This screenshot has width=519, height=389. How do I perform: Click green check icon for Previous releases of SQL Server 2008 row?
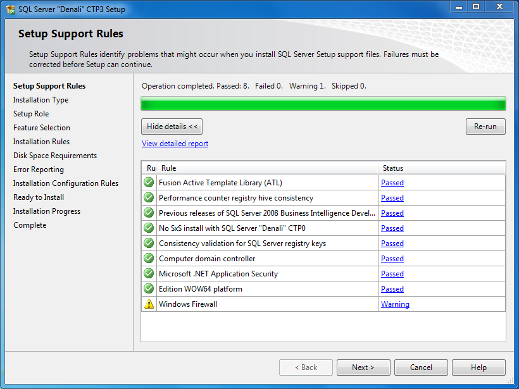tap(149, 213)
